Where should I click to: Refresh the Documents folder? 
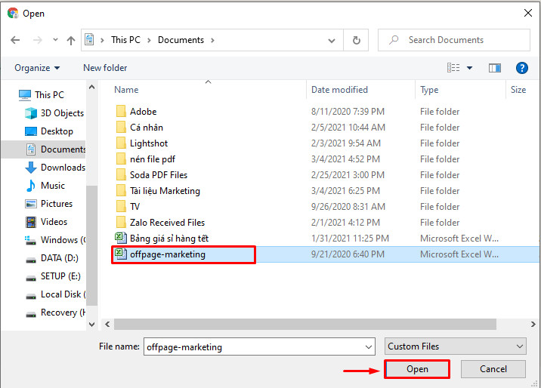point(356,40)
